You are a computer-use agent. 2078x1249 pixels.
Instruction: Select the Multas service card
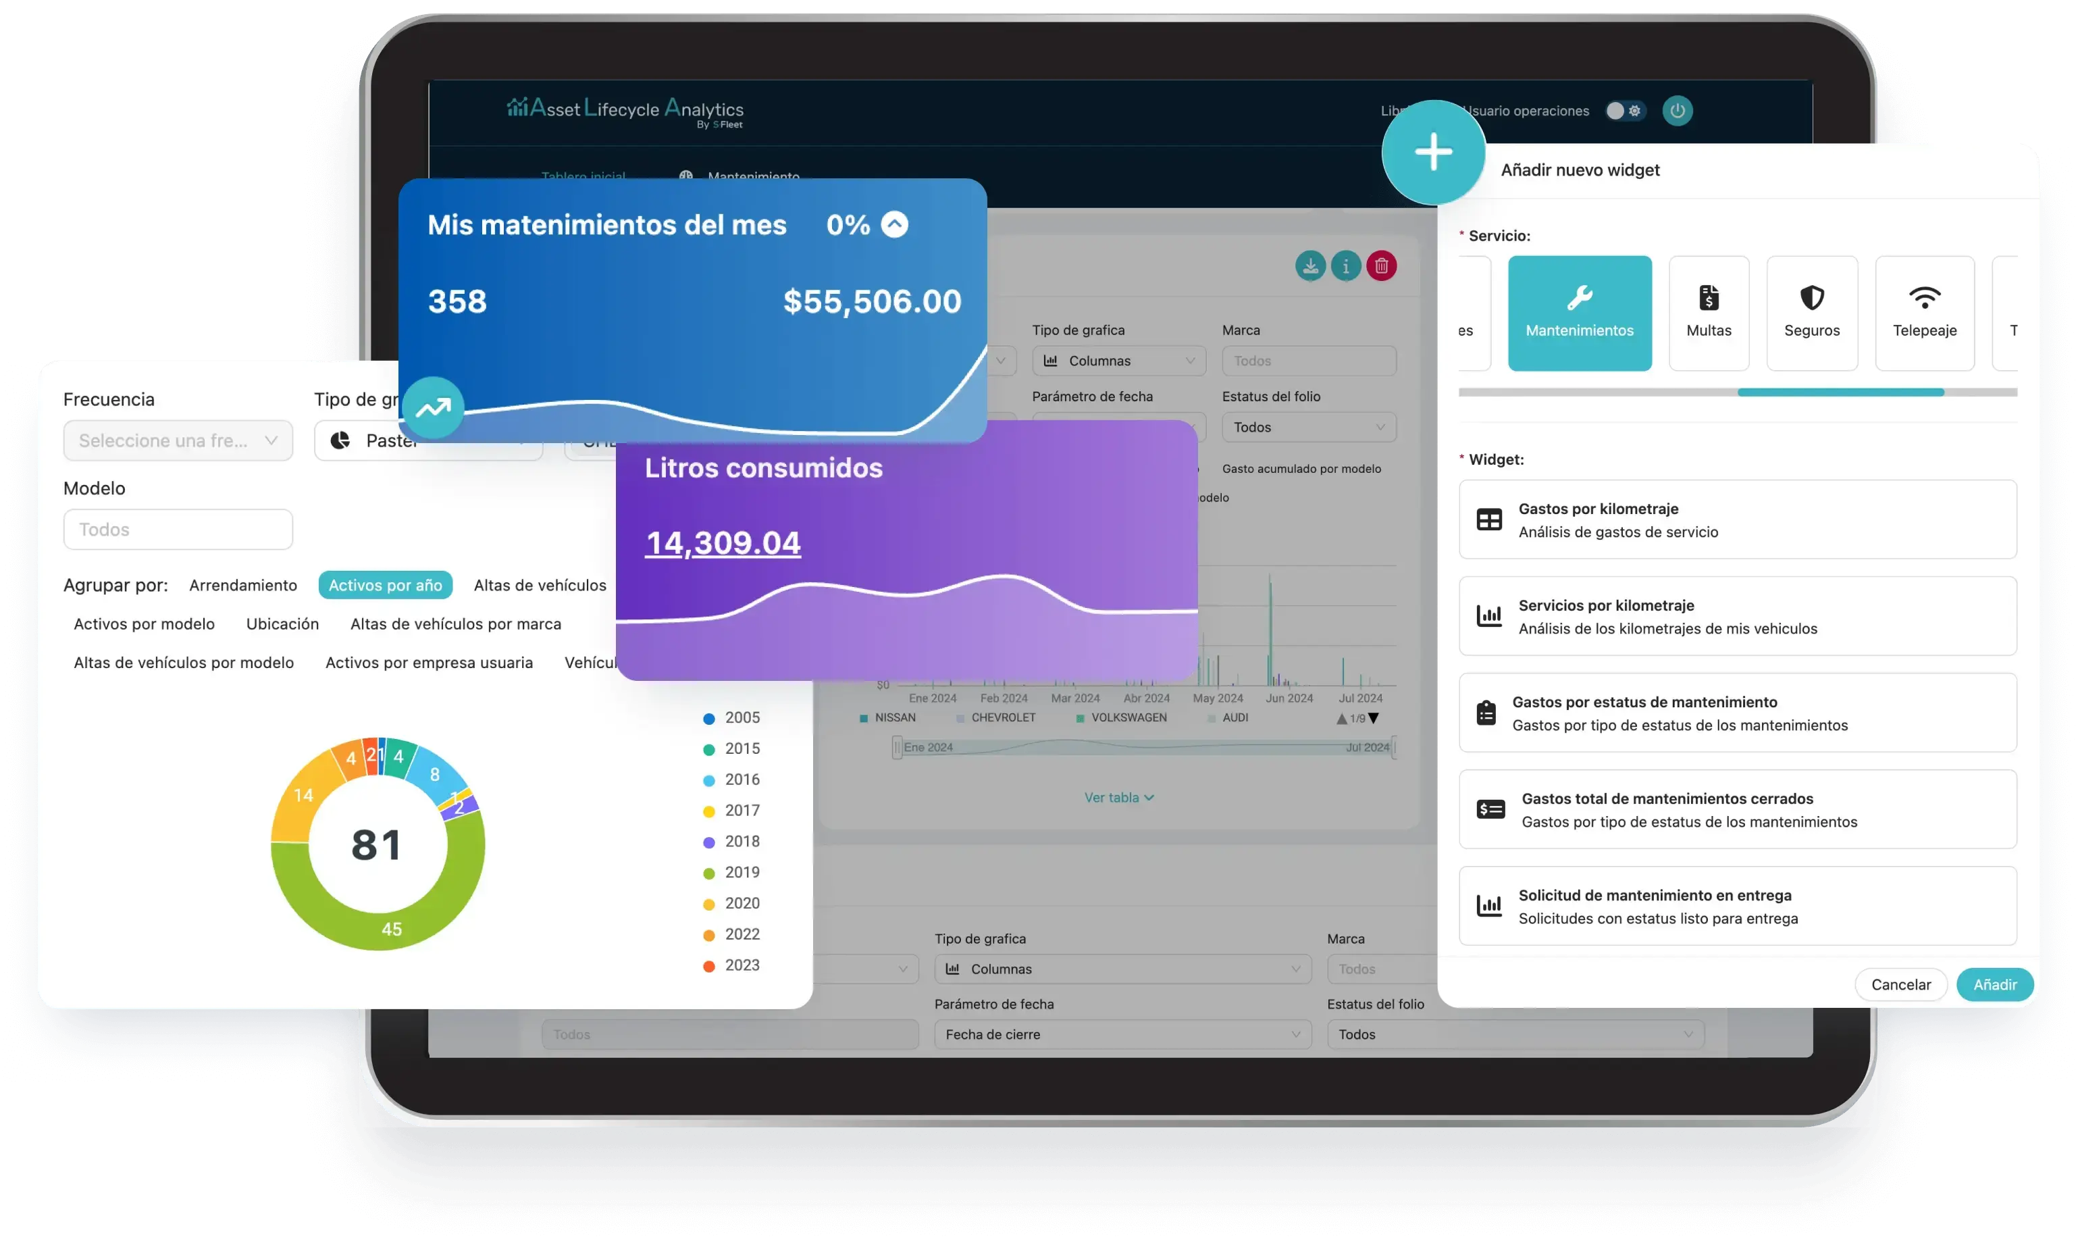[1709, 313]
